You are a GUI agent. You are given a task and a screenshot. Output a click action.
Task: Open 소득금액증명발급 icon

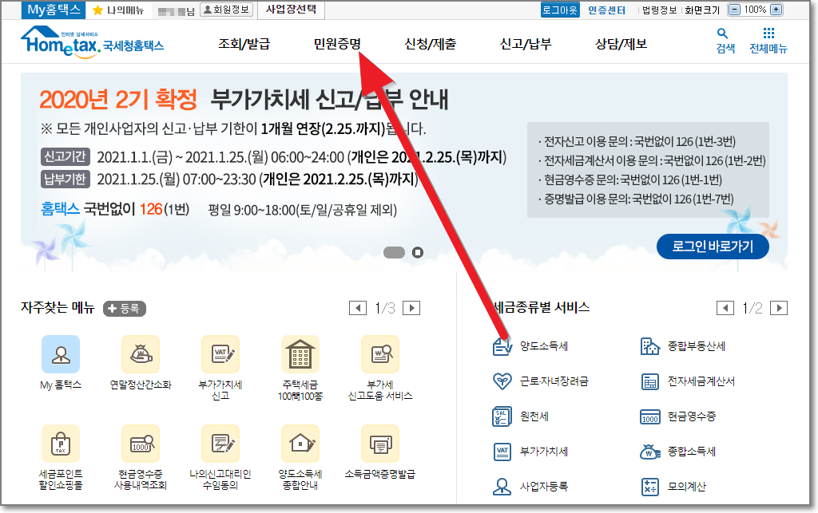click(380, 444)
